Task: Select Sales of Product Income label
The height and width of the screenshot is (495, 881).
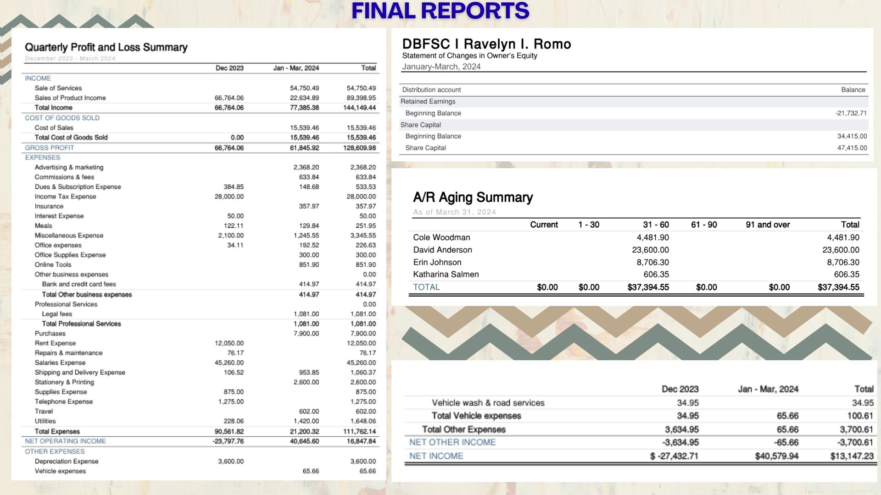Action: [70, 98]
